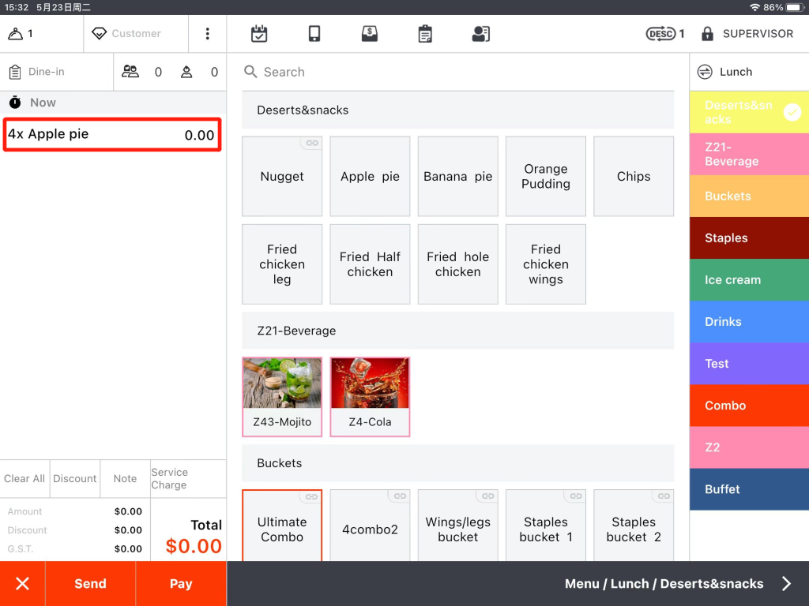809x606 pixels.
Task: Change the Dine-in order type
Action: point(56,72)
